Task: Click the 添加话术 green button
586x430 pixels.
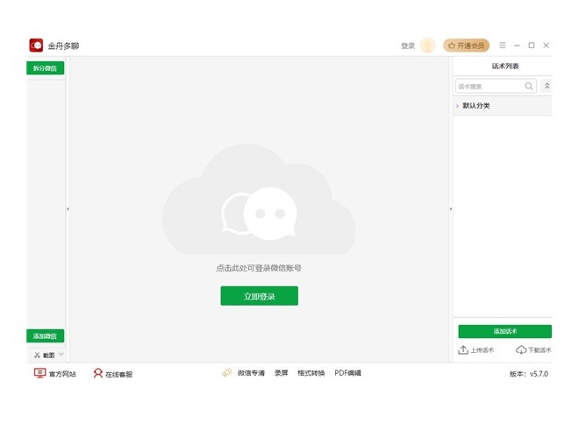Action: pyautogui.click(x=505, y=331)
